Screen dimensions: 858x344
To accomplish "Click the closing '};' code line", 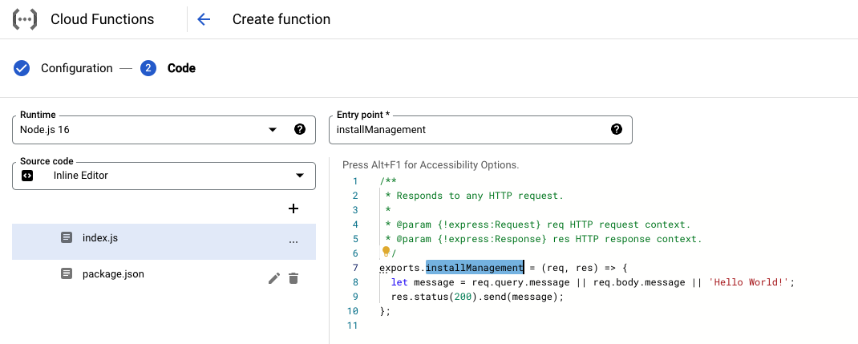I will click(385, 311).
